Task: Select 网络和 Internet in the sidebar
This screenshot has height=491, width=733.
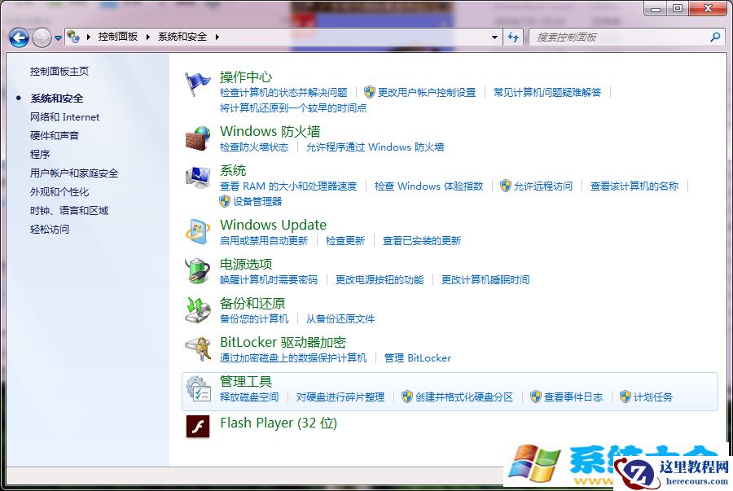Action: pos(65,116)
